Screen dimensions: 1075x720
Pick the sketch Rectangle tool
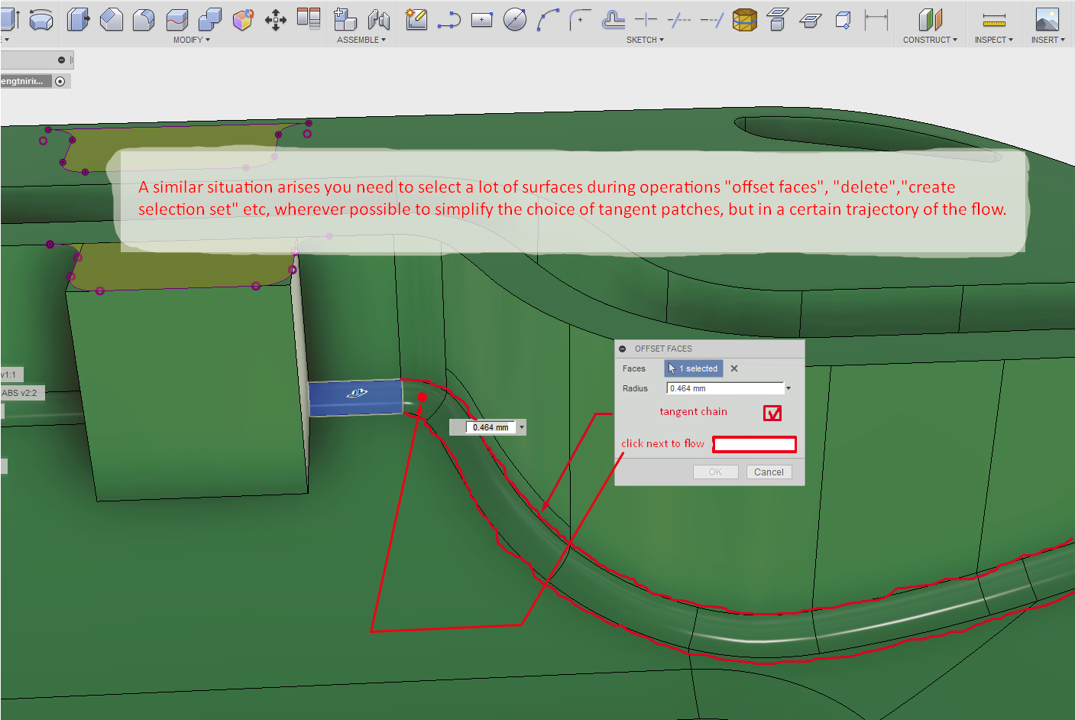(x=482, y=20)
